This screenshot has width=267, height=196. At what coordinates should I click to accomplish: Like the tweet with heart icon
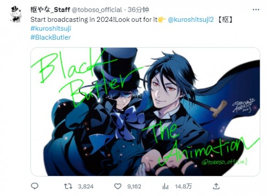pos(117,186)
